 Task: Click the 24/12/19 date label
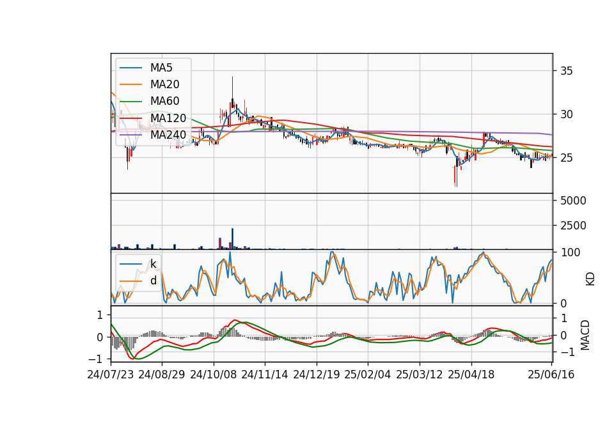[317, 375]
